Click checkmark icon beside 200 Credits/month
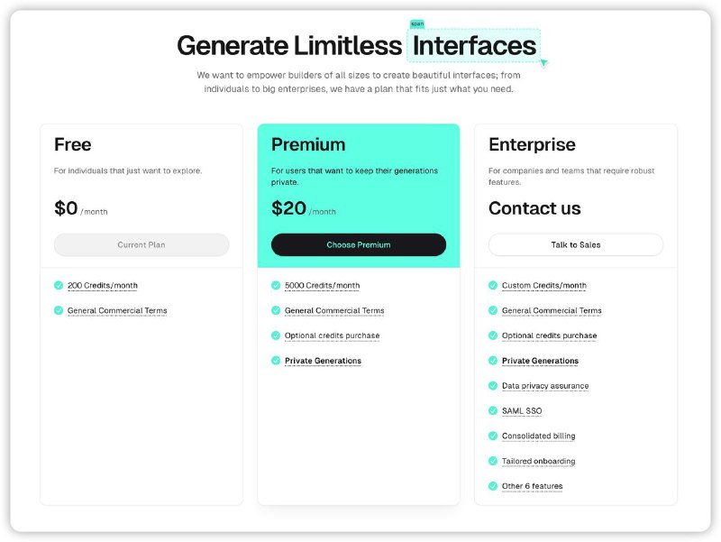The height and width of the screenshot is (542, 721). click(59, 285)
